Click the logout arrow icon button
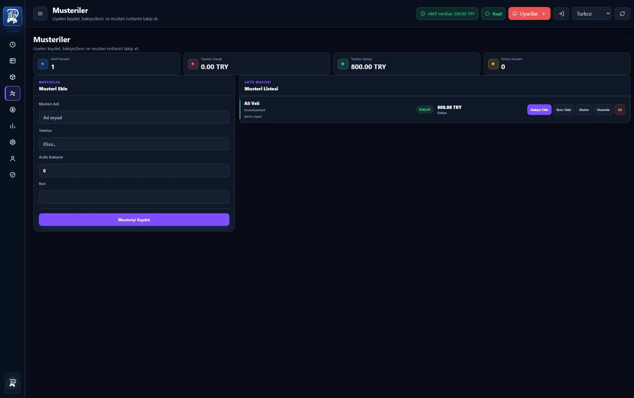The image size is (634, 398). tap(561, 14)
